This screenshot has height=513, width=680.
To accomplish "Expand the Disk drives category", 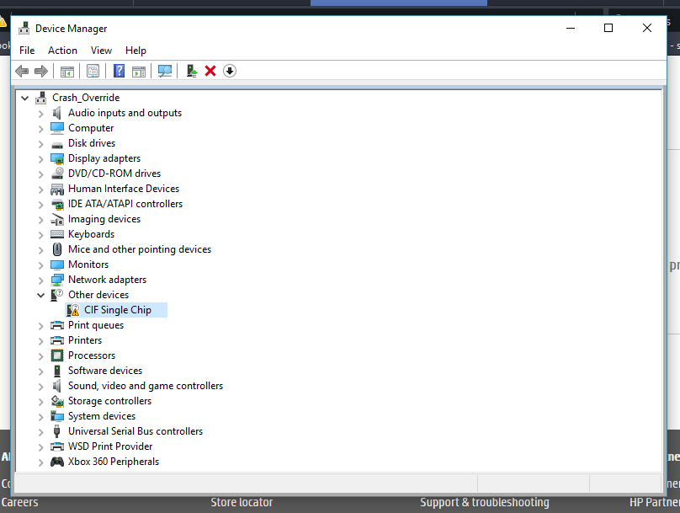I will tap(40, 144).
